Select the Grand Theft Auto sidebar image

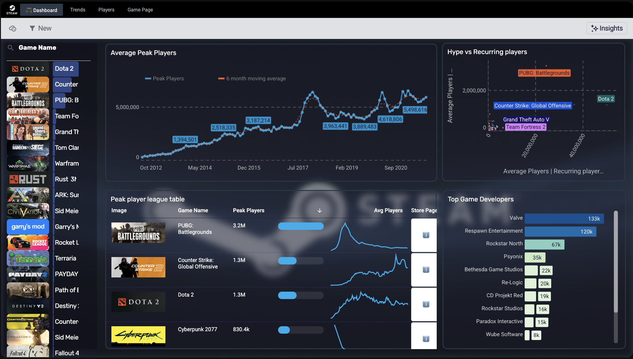pos(28,132)
